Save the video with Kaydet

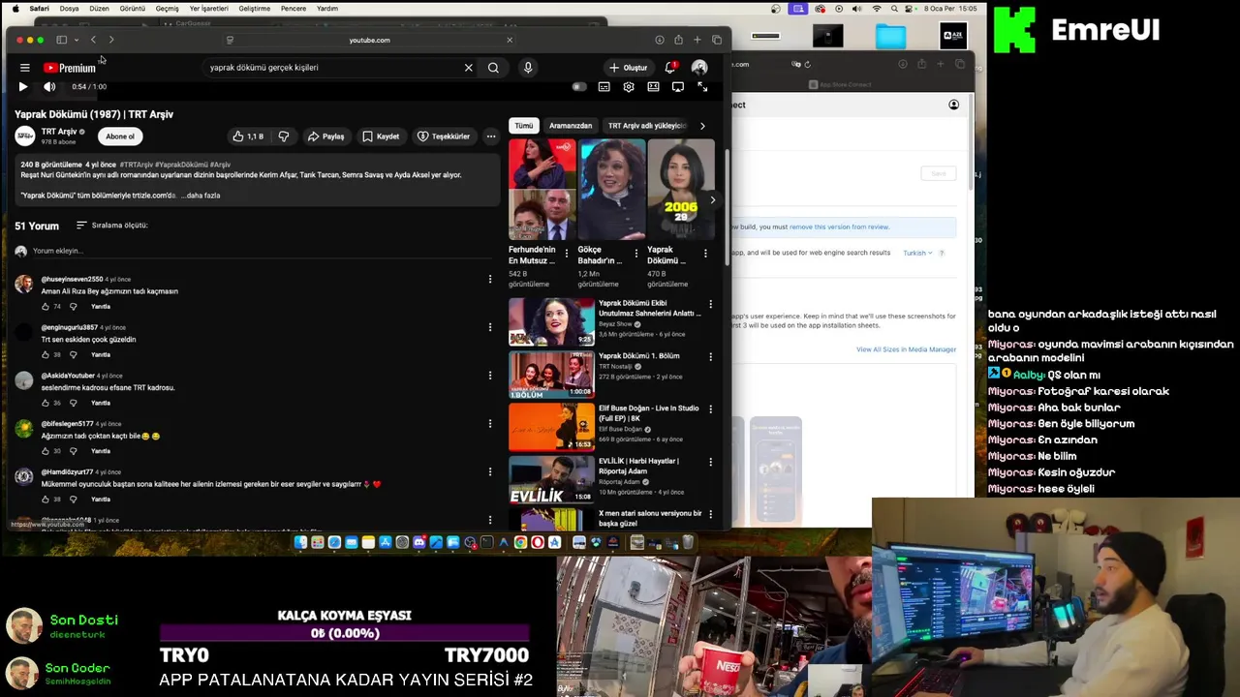click(x=381, y=136)
